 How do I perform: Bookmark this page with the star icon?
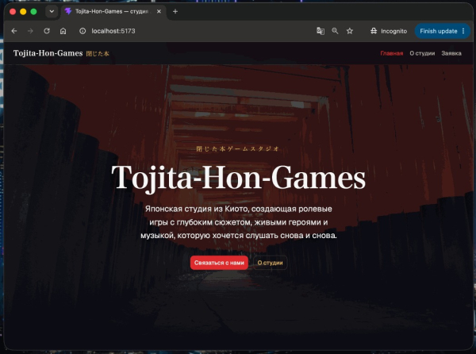[x=350, y=31]
